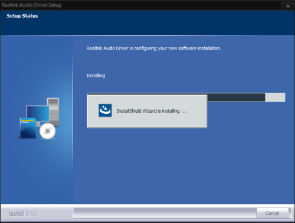Close the Realtek Audio Driver Setup window
The image size is (295, 223).
288,6
